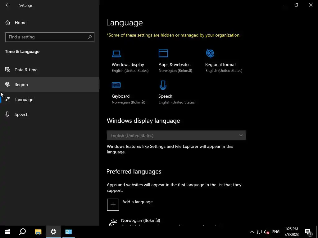Click Show desktop at taskbar edge

point(317,232)
